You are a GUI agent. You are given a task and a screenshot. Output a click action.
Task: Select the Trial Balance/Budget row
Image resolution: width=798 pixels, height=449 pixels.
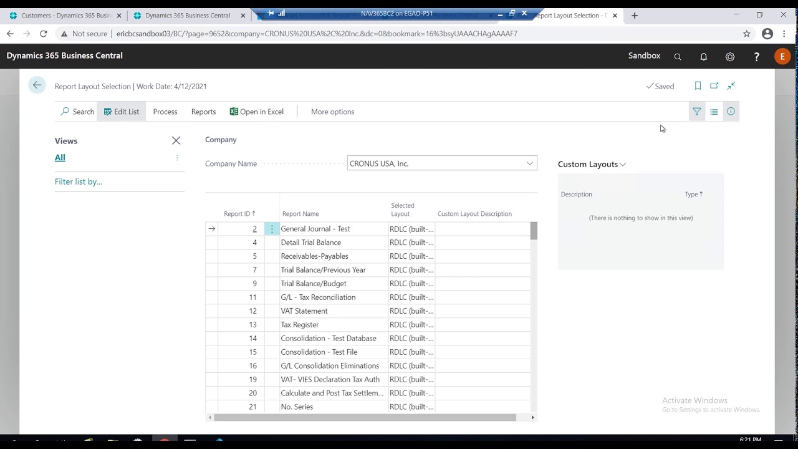tap(368, 284)
